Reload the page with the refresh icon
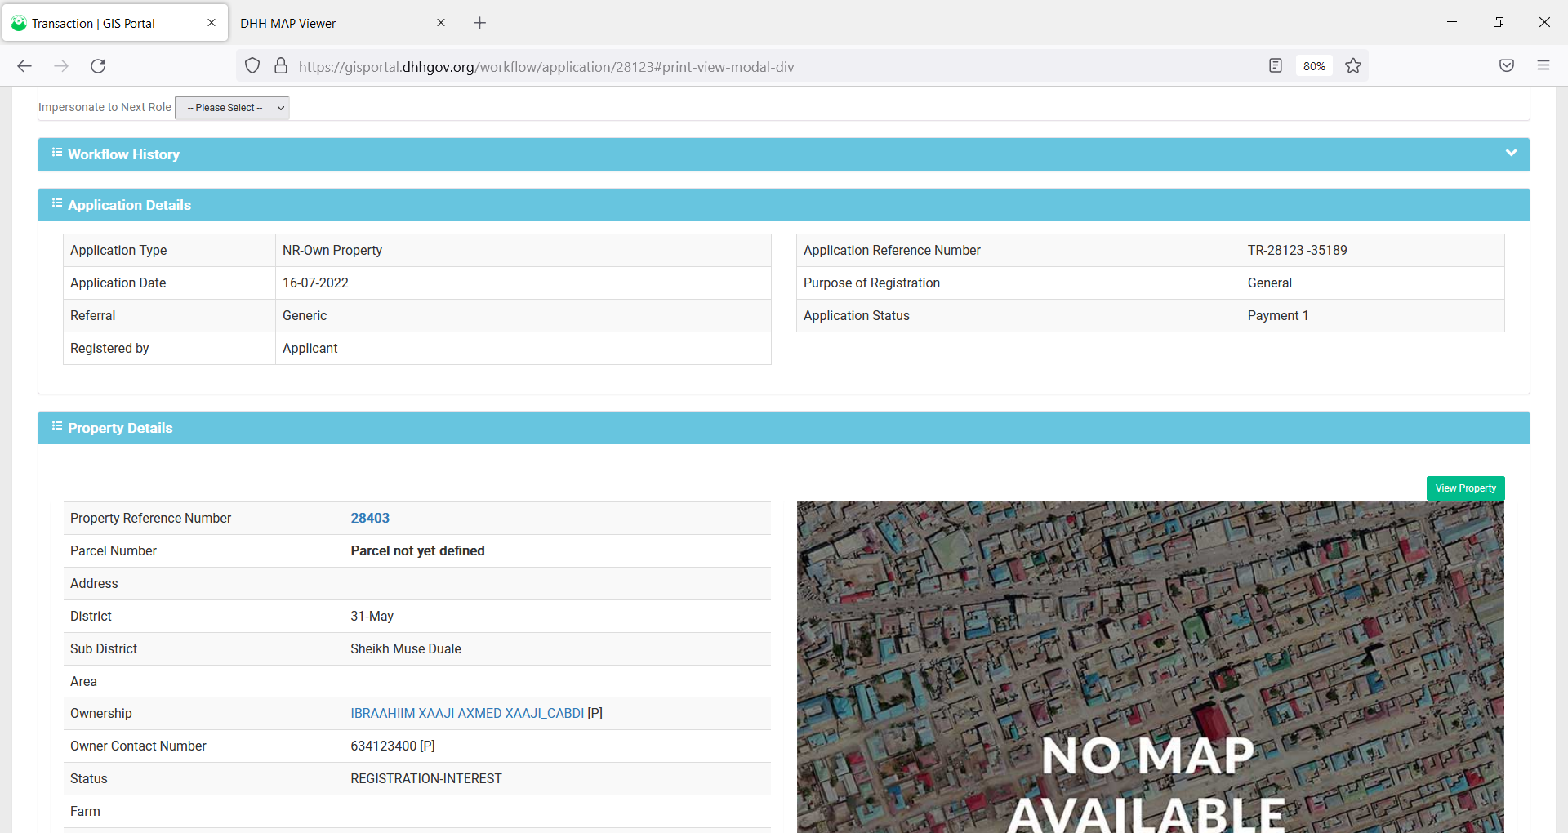This screenshot has height=833, width=1568. [x=98, y=66]
